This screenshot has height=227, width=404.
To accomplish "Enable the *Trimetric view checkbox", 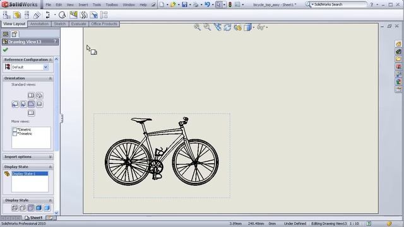I will pyautogui.click(x=15, y=134).
